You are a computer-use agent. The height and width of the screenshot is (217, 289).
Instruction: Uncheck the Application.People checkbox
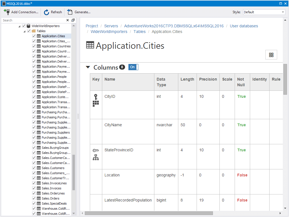coord(34,76)
